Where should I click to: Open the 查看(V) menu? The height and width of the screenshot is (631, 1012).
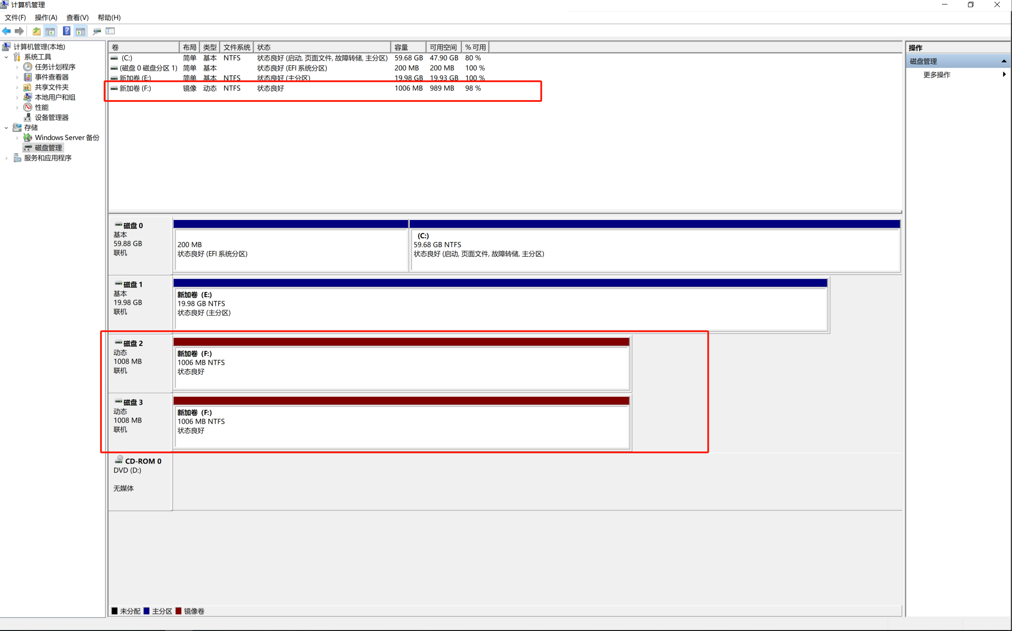pos(77,18)
